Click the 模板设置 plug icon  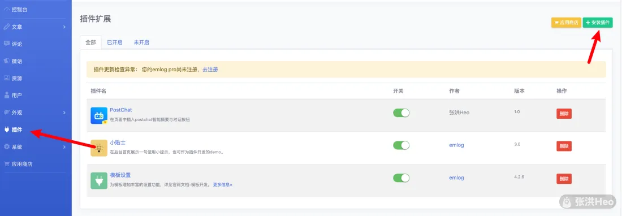click(99, 180)
